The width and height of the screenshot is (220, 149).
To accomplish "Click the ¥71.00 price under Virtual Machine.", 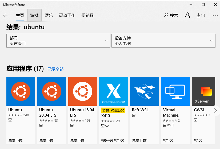I will click(x=168, y=140).
